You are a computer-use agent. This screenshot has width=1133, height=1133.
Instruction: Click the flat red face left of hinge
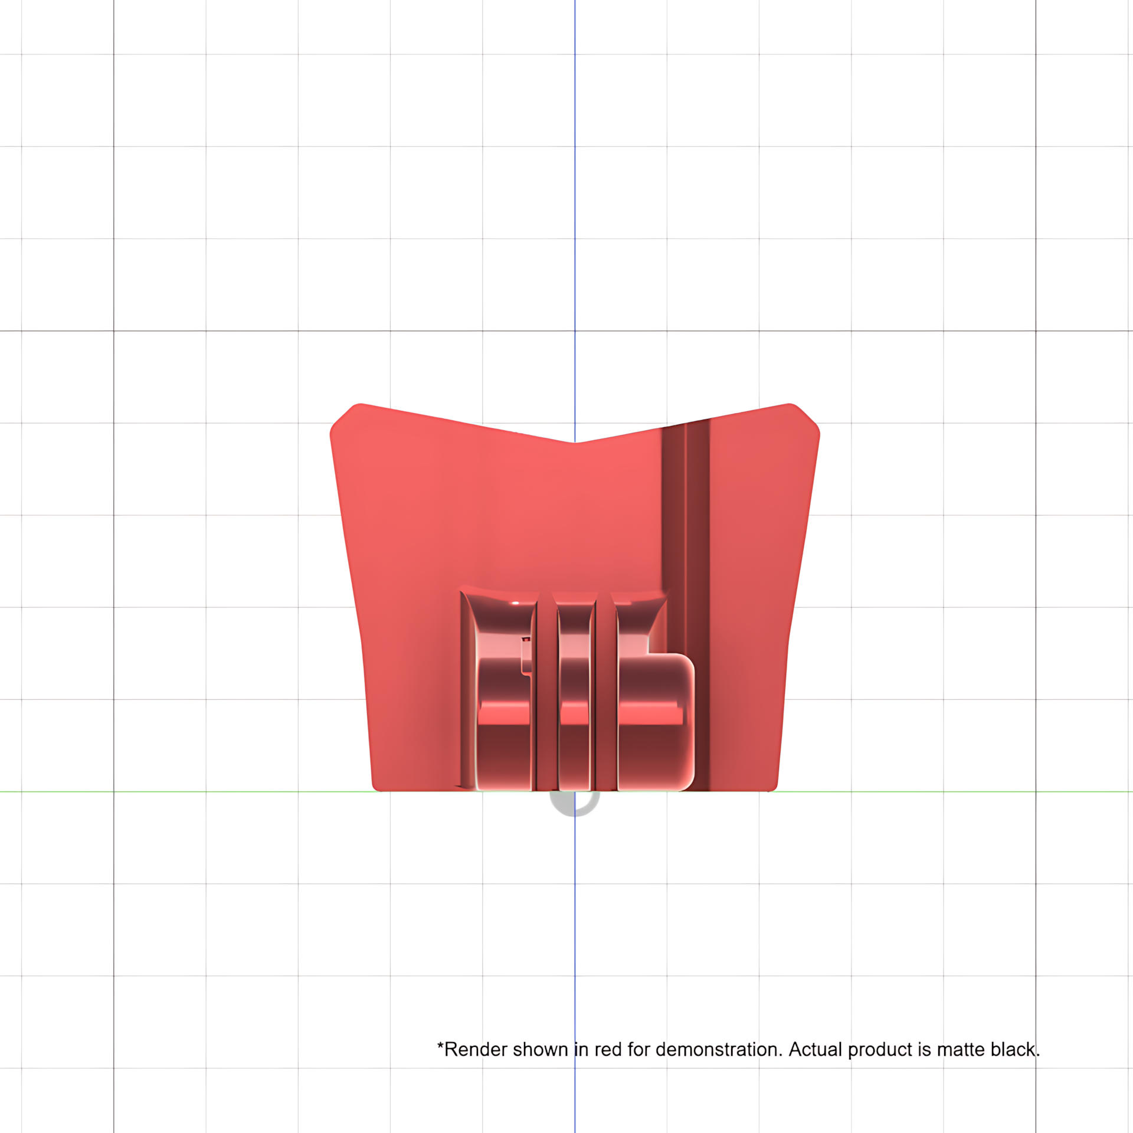tap(407, 590)
